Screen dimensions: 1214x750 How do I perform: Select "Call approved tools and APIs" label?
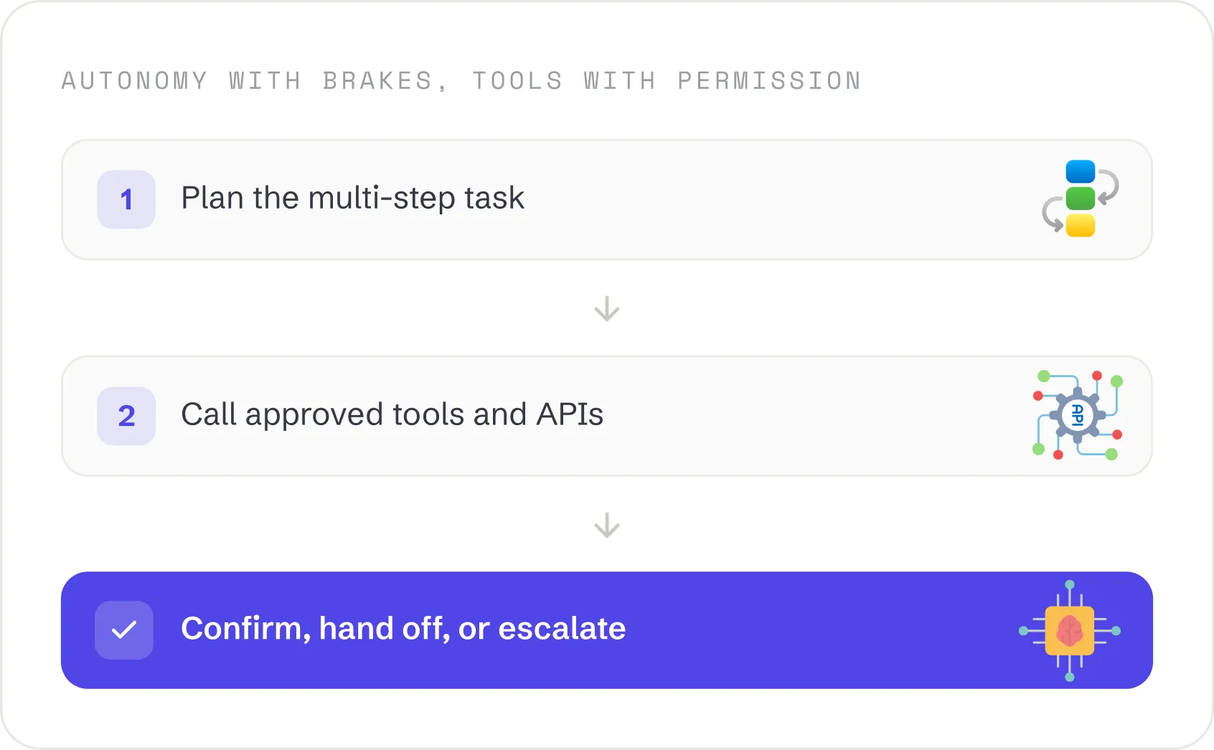392,414
